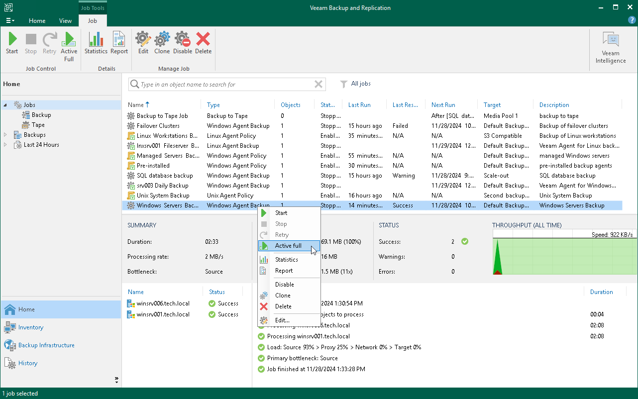The height and width of the screenshot is (399, 638).
Task: Click the Start job ribbon icon
Action: click(x=12, y=39)
